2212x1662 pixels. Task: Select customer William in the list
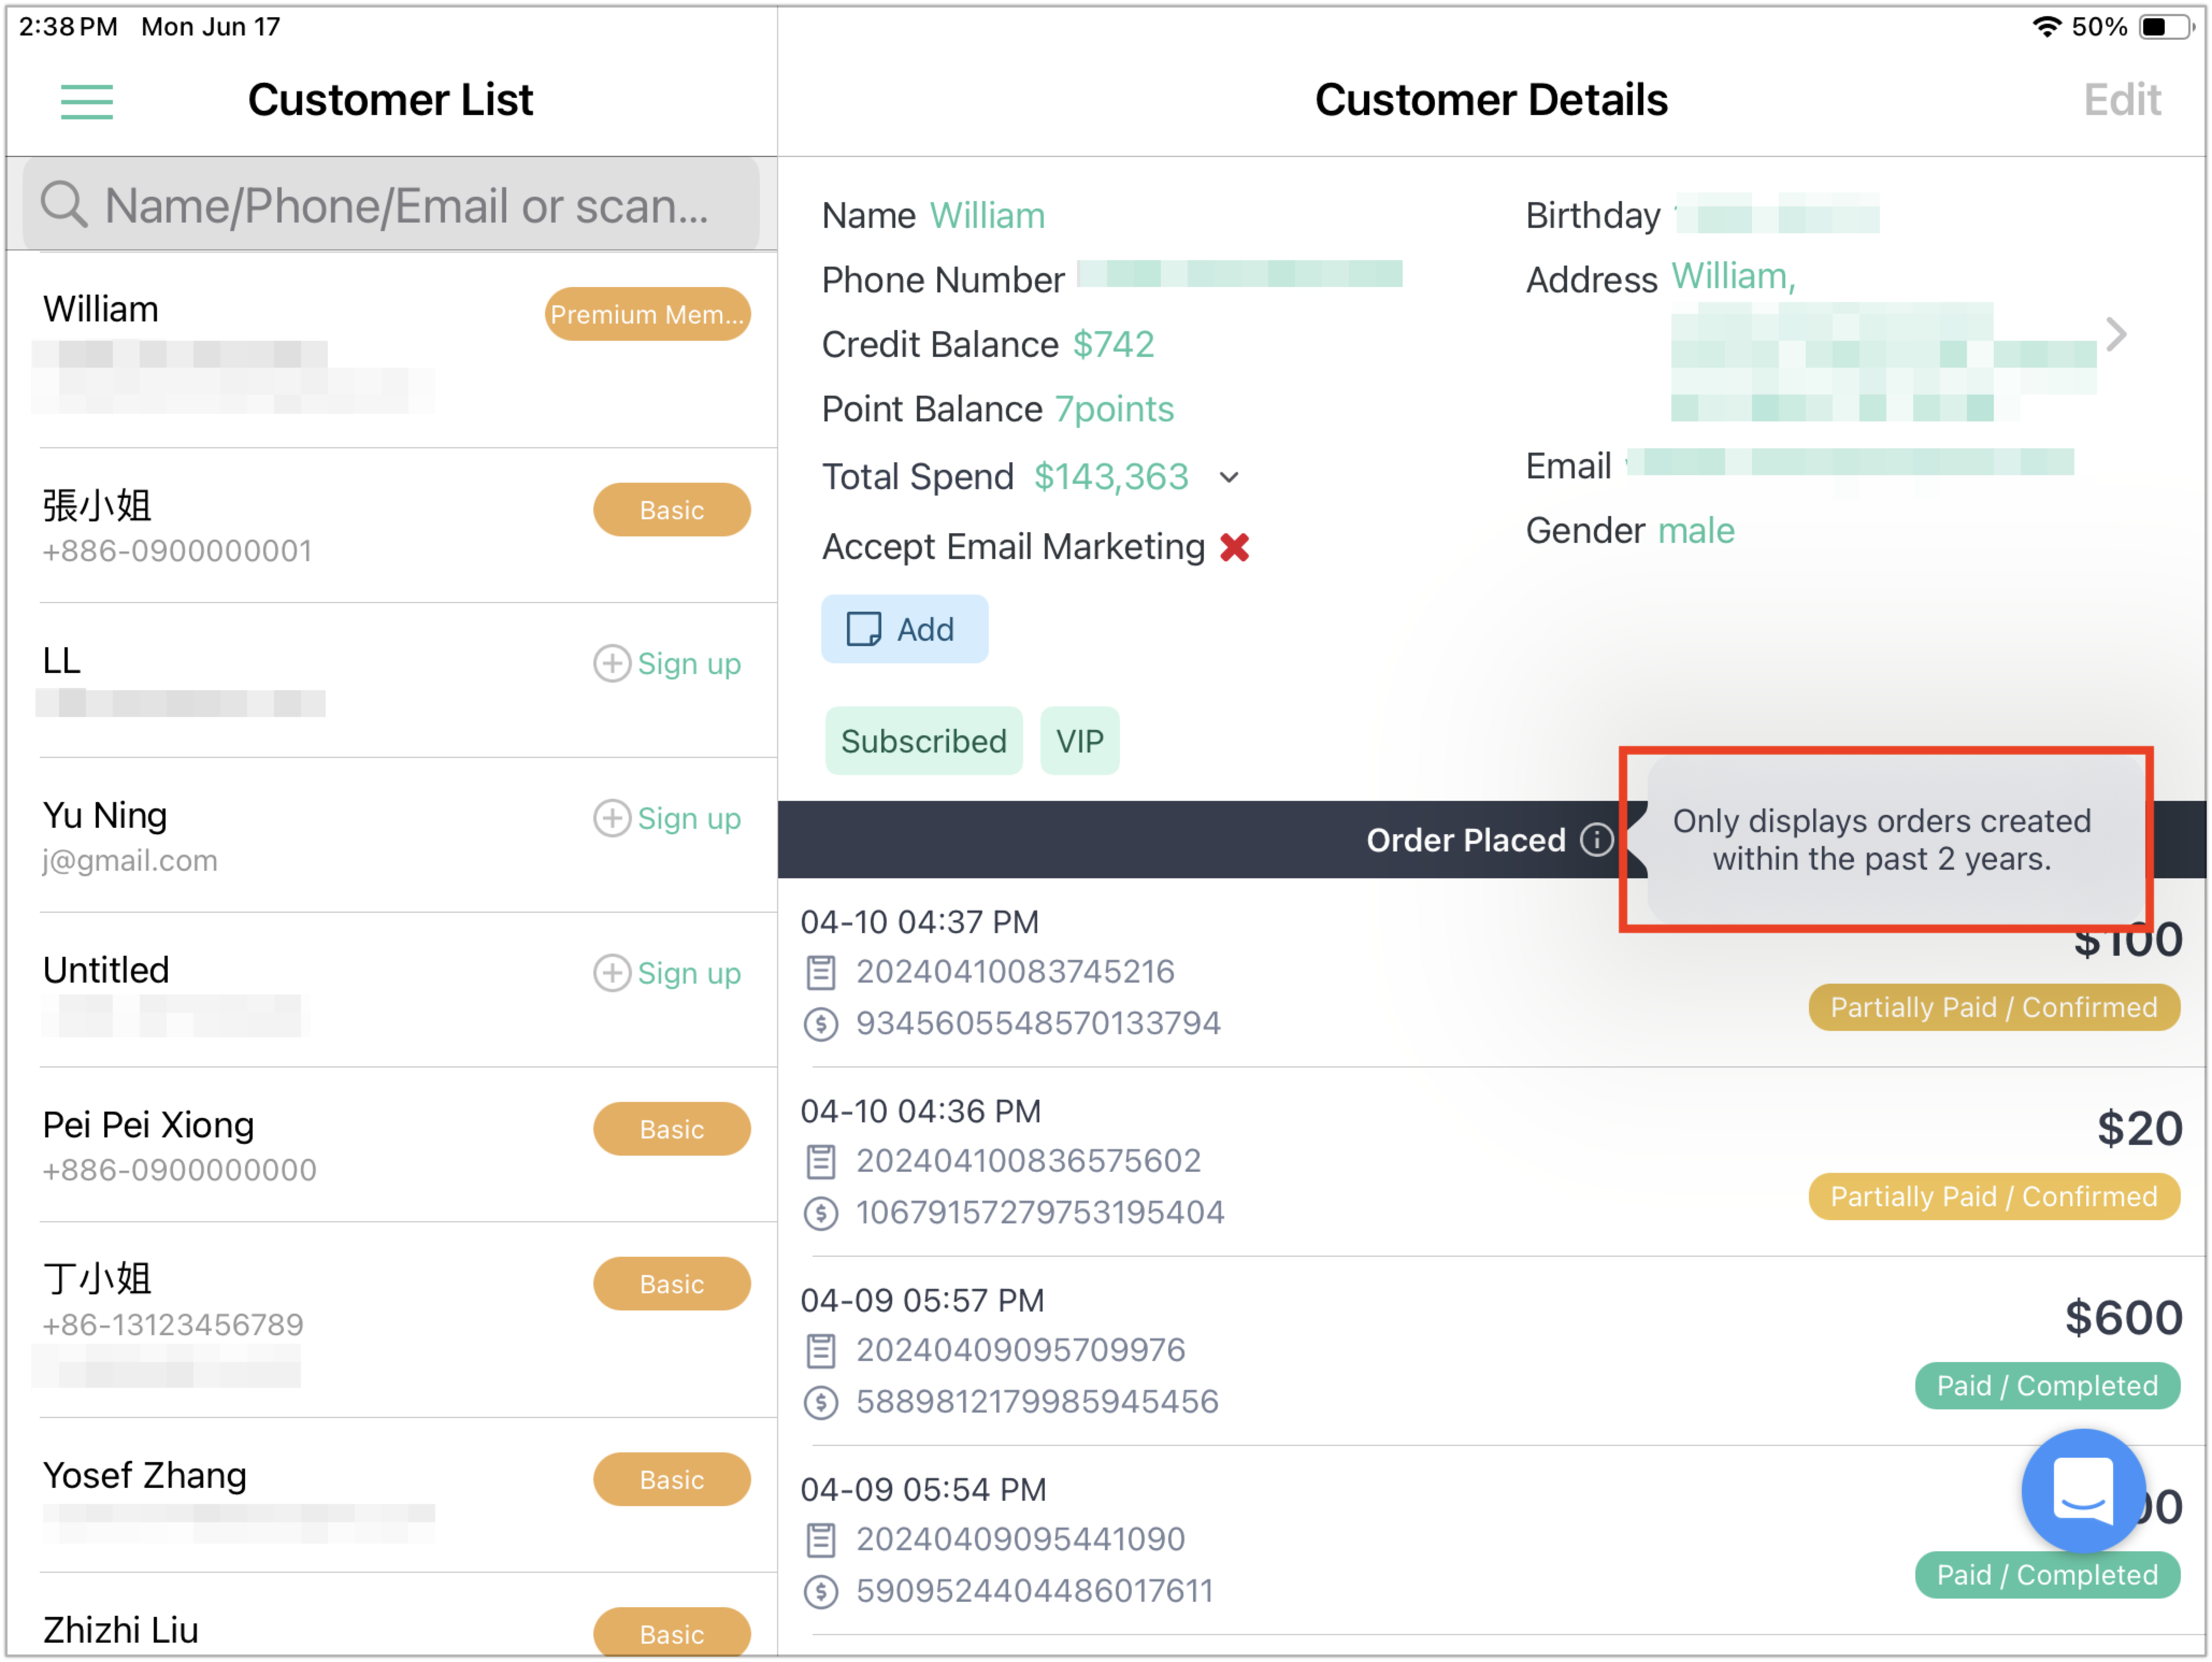pos(392,351)
